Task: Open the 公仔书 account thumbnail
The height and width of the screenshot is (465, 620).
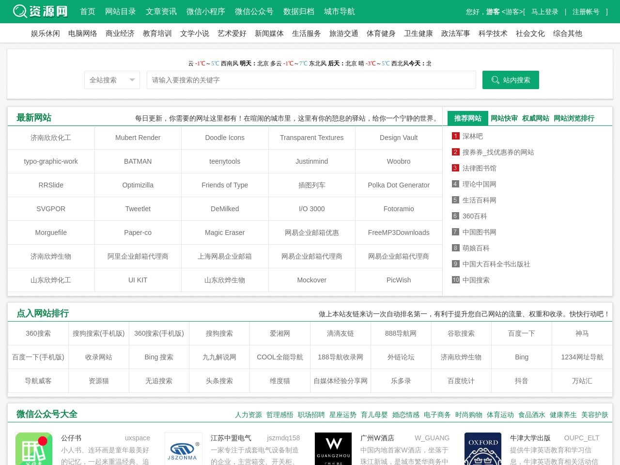Action: 34,449
